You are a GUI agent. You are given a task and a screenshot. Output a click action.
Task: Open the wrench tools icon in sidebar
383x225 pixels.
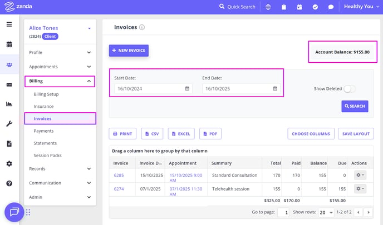(x=9, y=123)
